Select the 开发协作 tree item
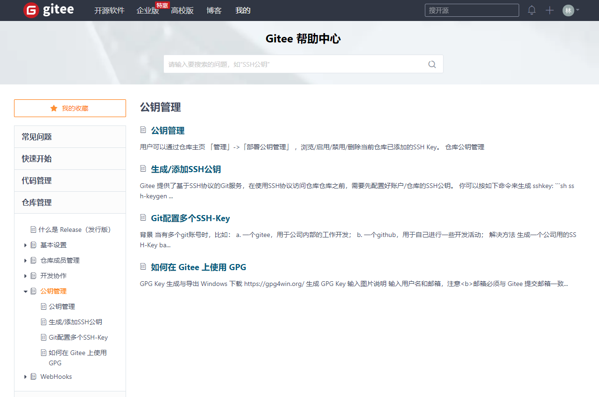 tap(53, 276)
